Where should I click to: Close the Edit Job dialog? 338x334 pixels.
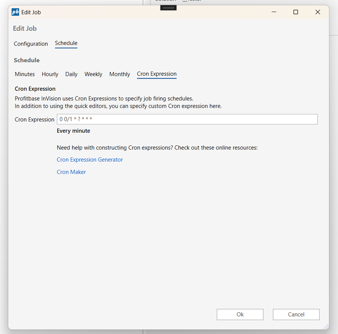(318, 12)
